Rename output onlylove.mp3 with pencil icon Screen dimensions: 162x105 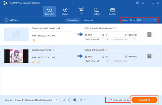(x=106, y=50)
